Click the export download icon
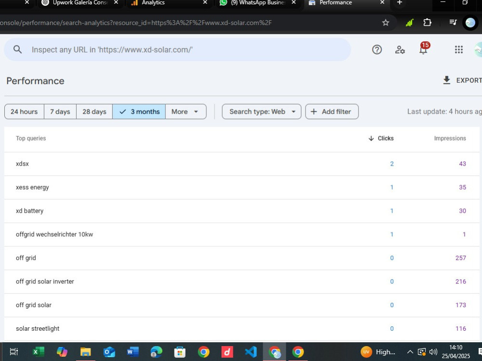 click(447, 80)
